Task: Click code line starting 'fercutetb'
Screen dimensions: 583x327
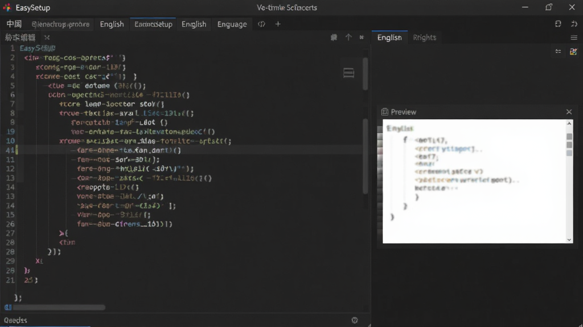Action: pos(120,123)
